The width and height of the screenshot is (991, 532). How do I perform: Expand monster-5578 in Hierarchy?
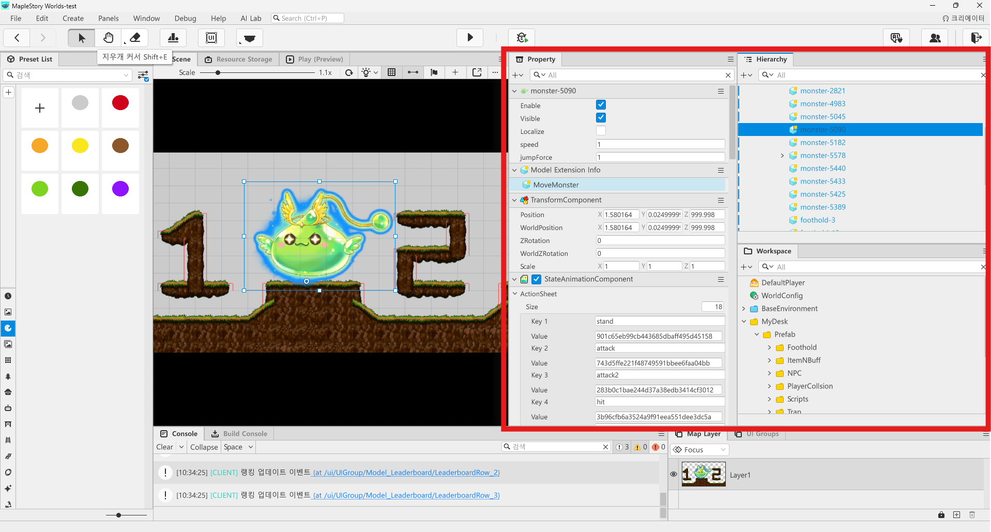[782, 156]
